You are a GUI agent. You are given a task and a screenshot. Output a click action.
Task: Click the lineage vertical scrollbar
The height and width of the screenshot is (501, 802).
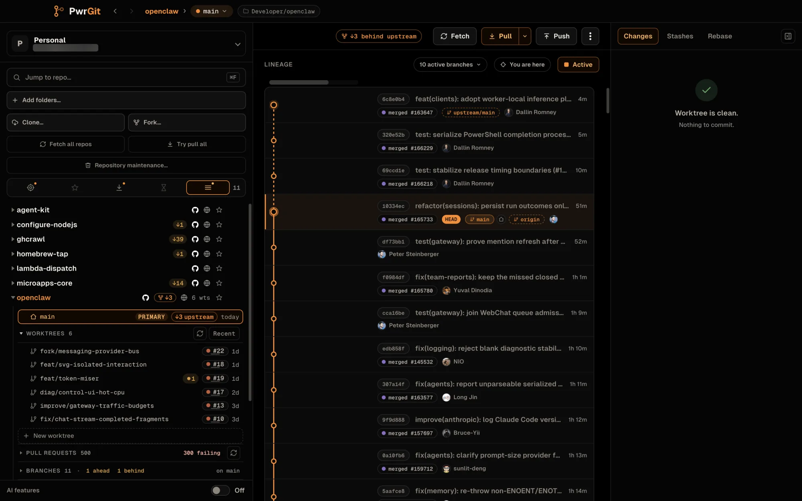coord(608,101)
